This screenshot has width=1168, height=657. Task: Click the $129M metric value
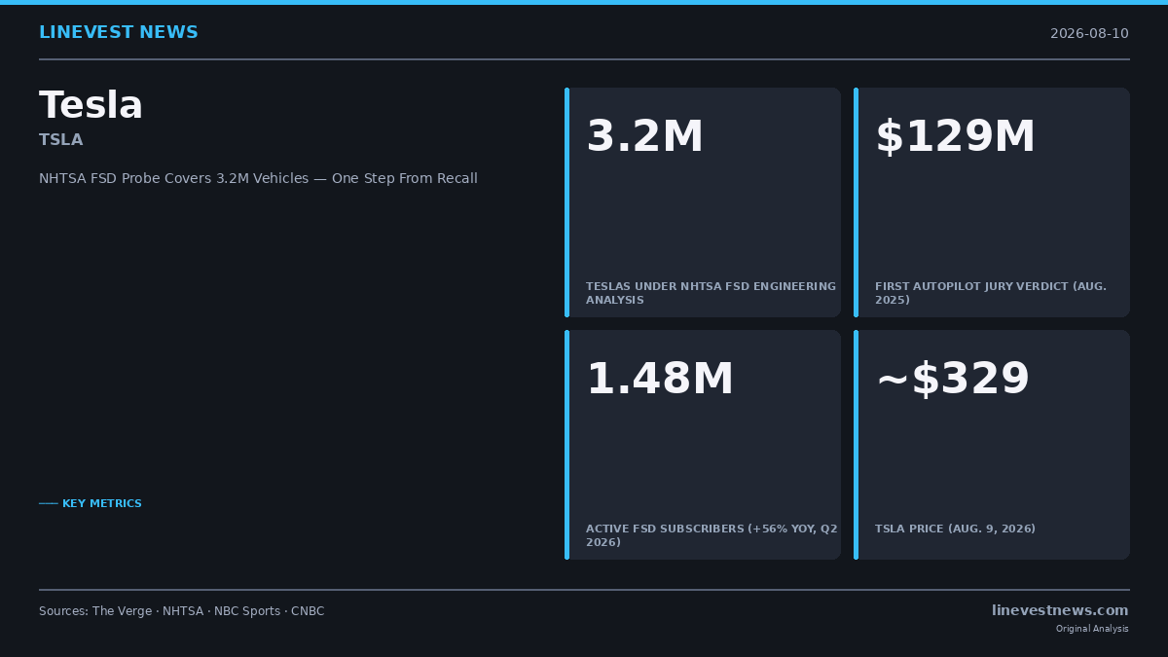coord(955,137)
